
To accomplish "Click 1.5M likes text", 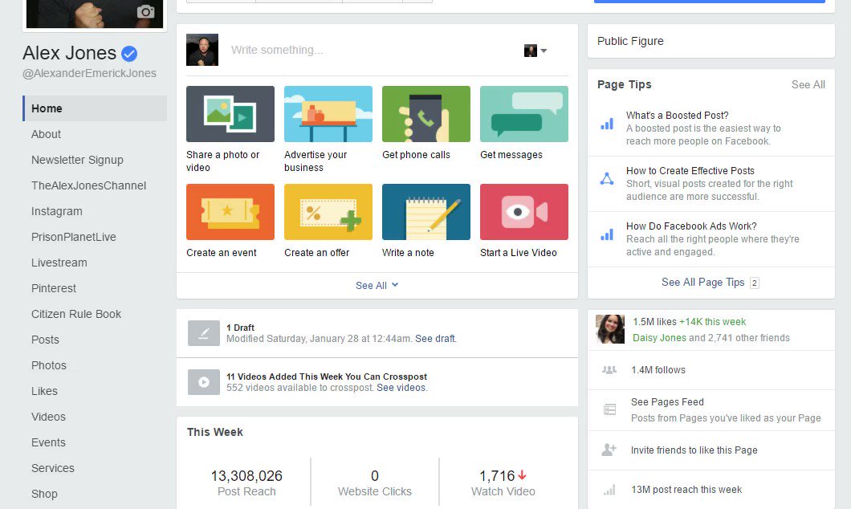I will click(654, 322).
